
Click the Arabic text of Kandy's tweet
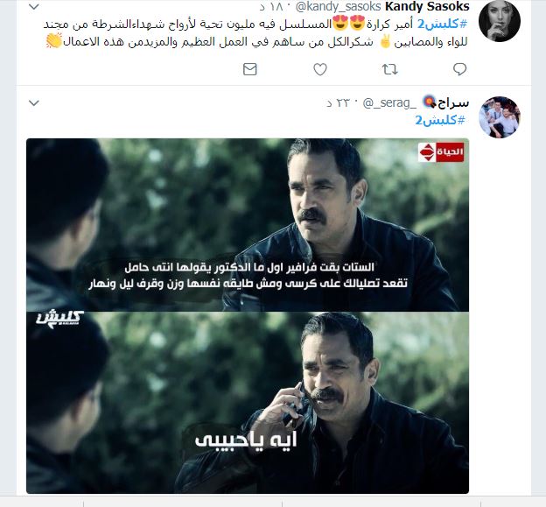click(255, 32)
